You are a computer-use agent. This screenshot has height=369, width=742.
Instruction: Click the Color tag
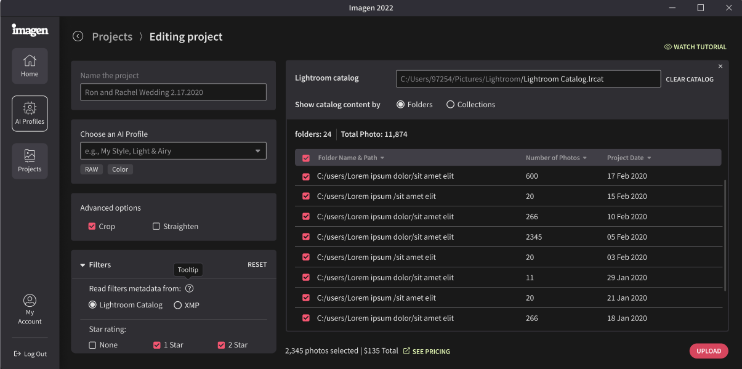(x=120, y=169)
